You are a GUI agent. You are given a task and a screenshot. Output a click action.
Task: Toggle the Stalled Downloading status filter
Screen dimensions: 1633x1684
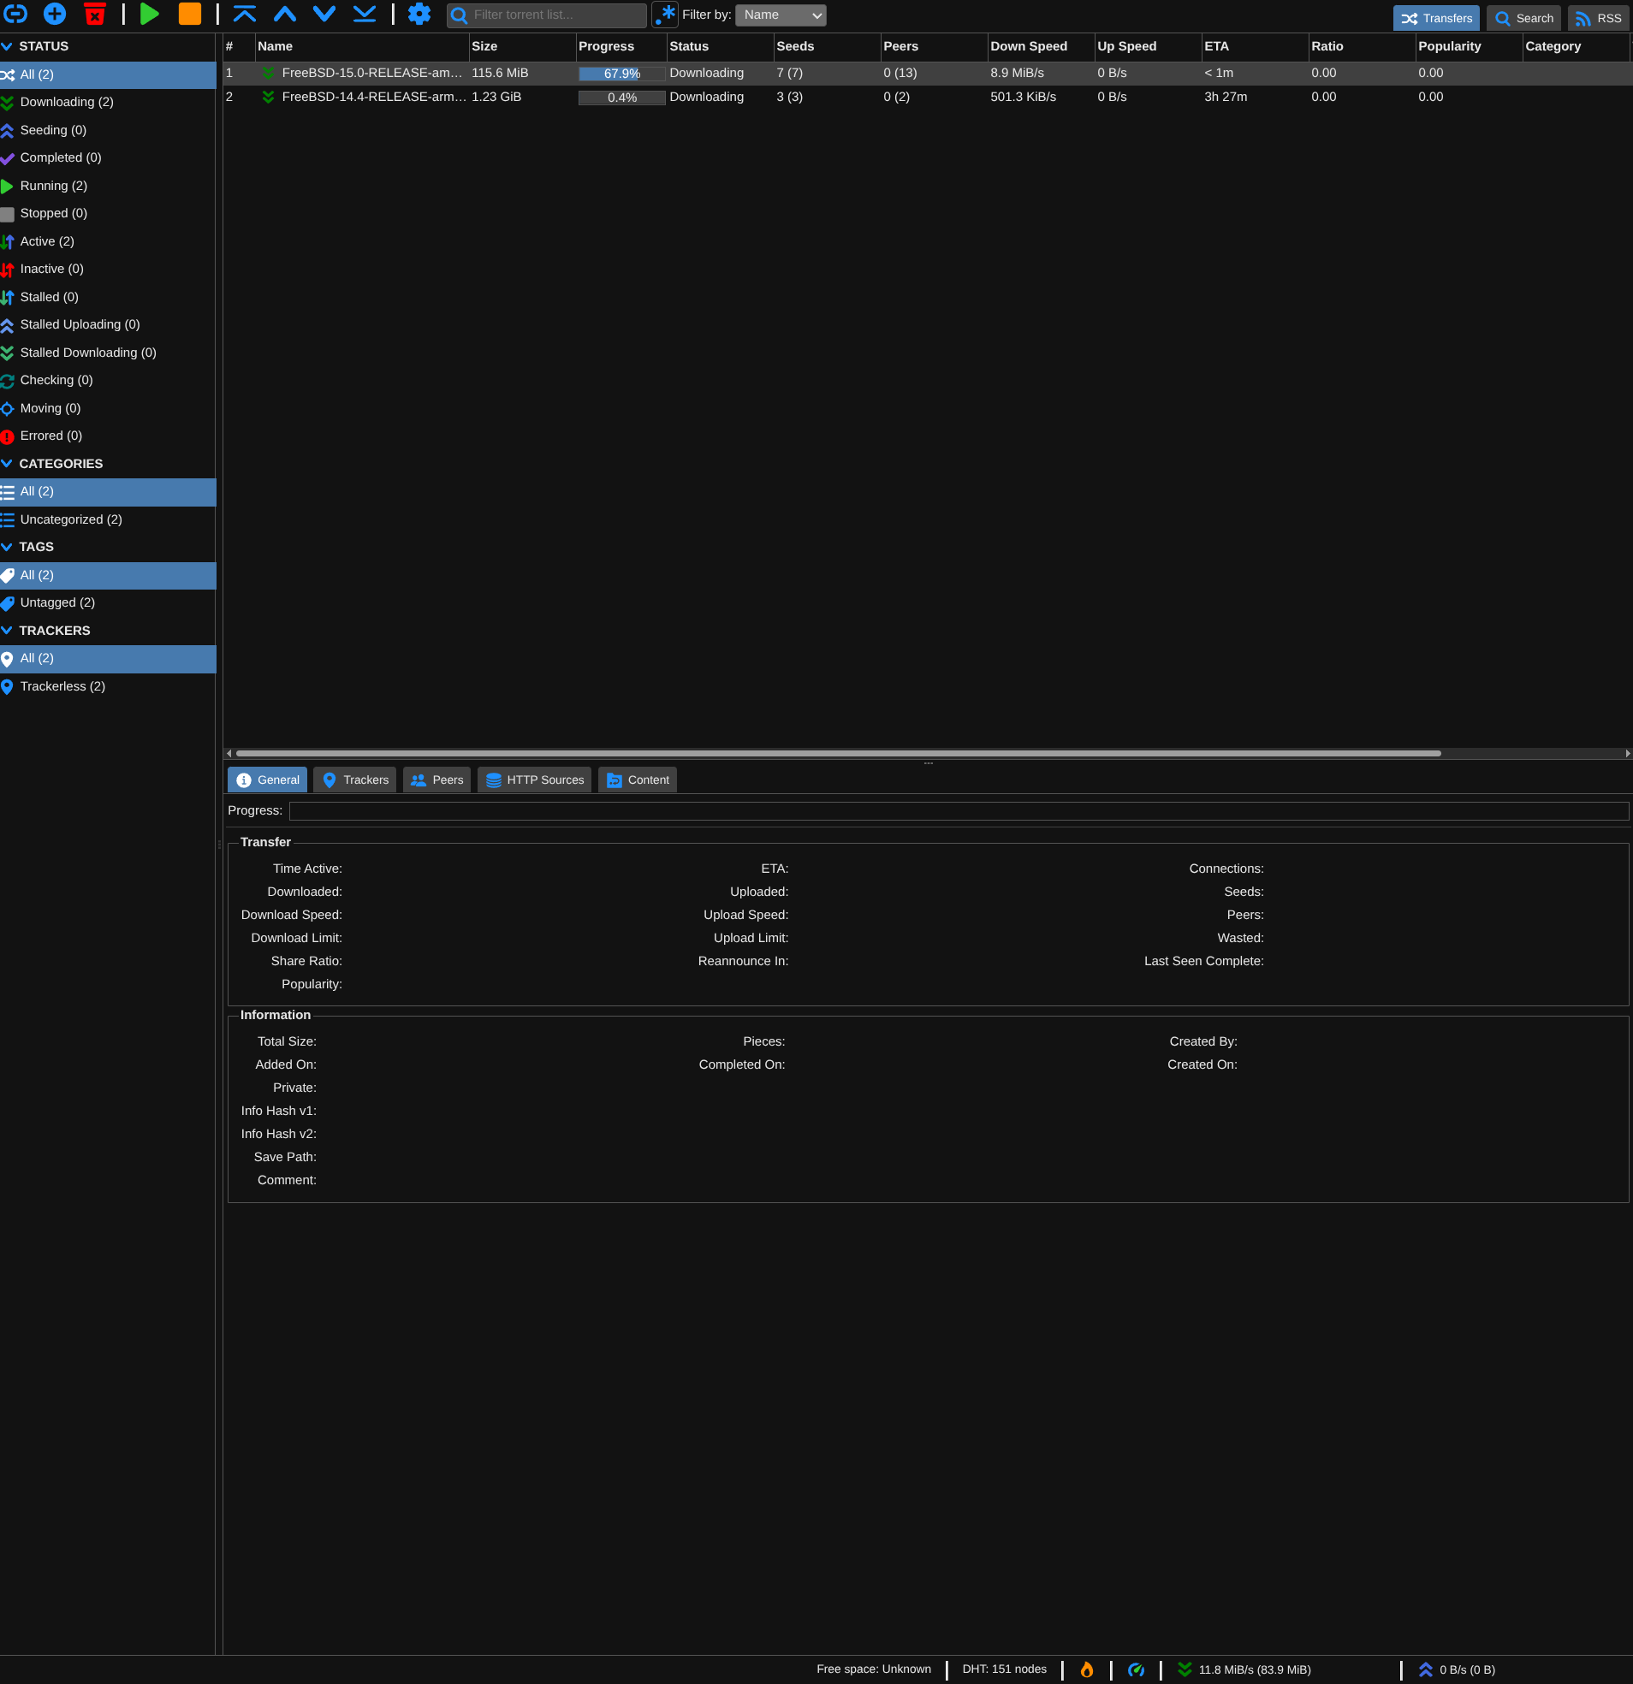point(87,353)
